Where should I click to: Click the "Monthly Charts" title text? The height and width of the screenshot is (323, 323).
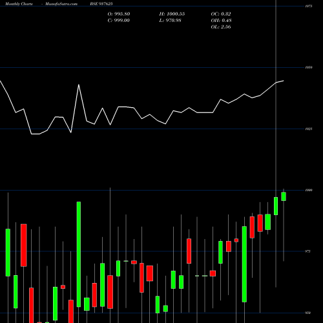[19, 4]
